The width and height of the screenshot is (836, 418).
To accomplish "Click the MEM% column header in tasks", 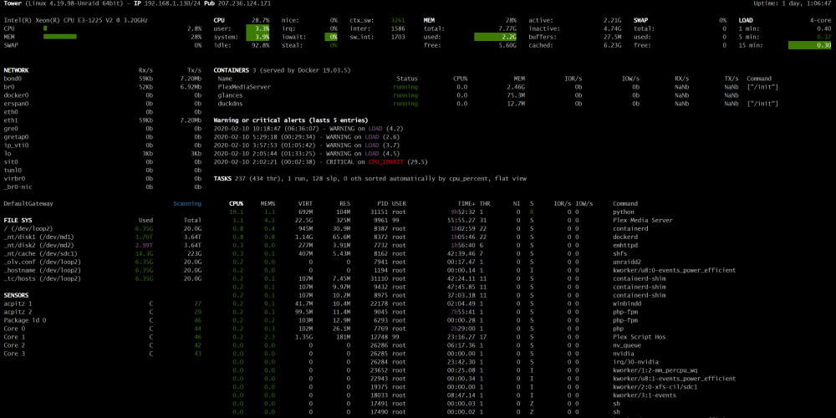I will [x=268, y=204].
